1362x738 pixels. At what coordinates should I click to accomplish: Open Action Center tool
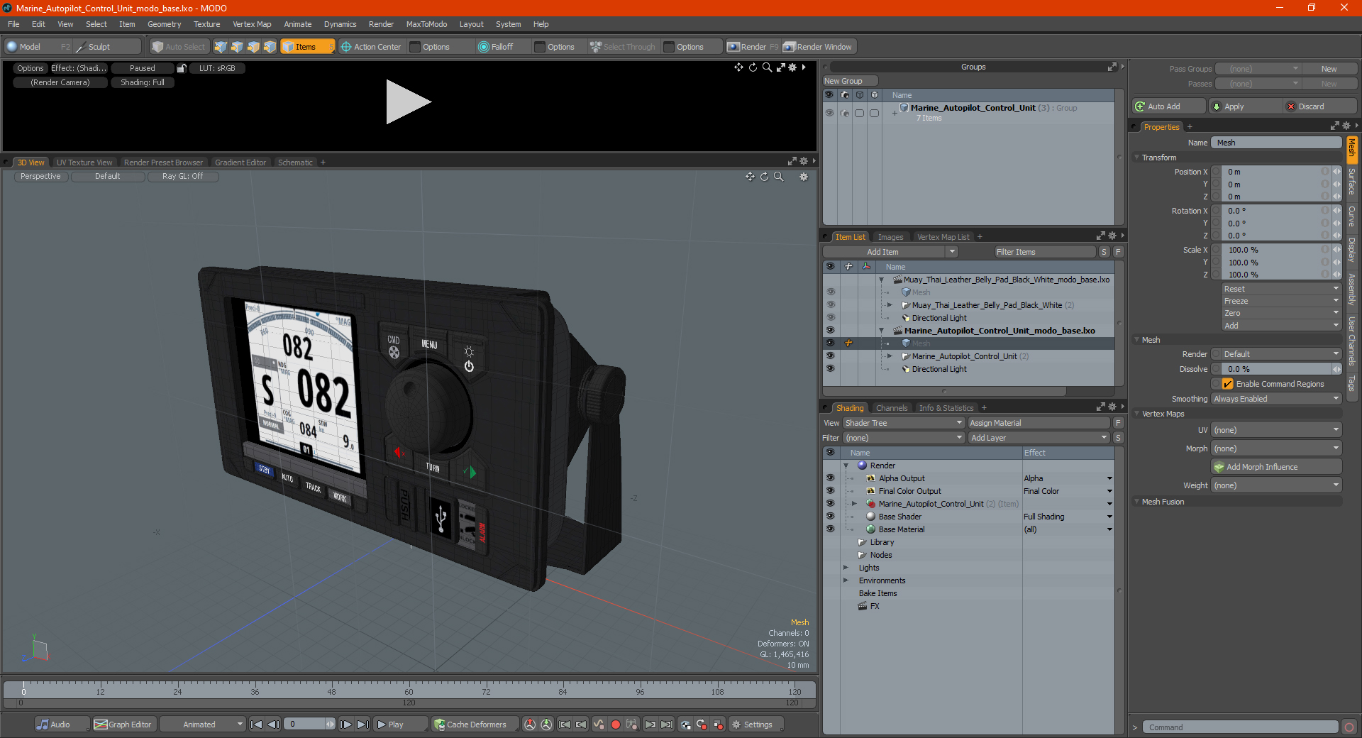click(x=371, y=47)
